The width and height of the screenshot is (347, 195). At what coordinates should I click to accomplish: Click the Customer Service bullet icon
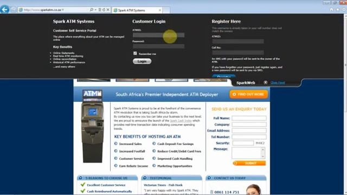pyautogui.click(x=115, y=158)
